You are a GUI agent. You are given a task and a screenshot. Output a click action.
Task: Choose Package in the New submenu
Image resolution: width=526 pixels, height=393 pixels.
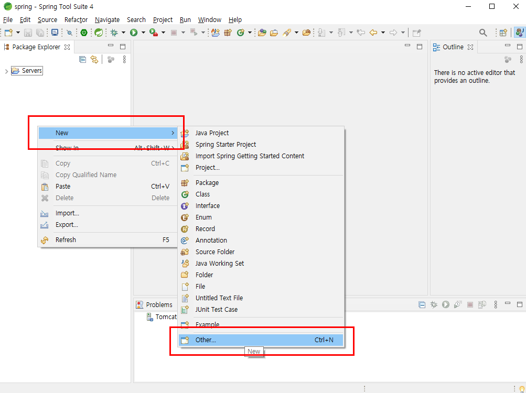click(261, 183)
